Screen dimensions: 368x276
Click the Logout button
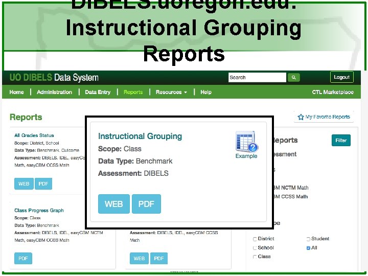[342, 77]
